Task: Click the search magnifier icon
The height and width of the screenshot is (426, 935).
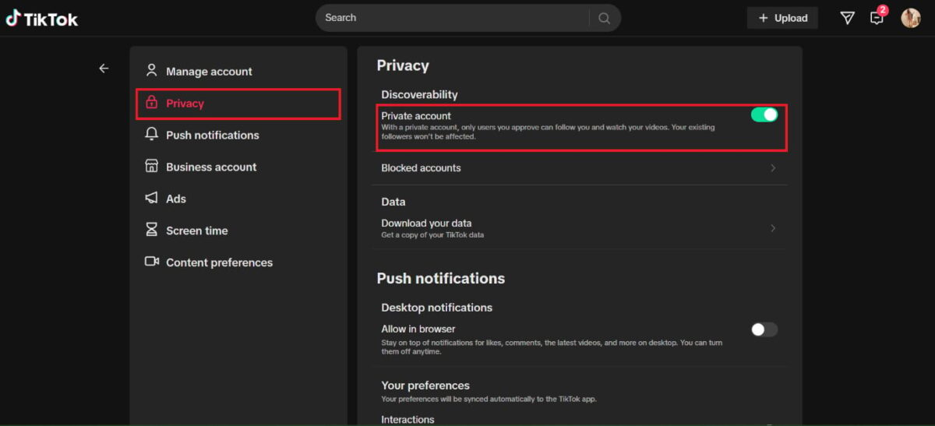Action: (x=605, y=18)
